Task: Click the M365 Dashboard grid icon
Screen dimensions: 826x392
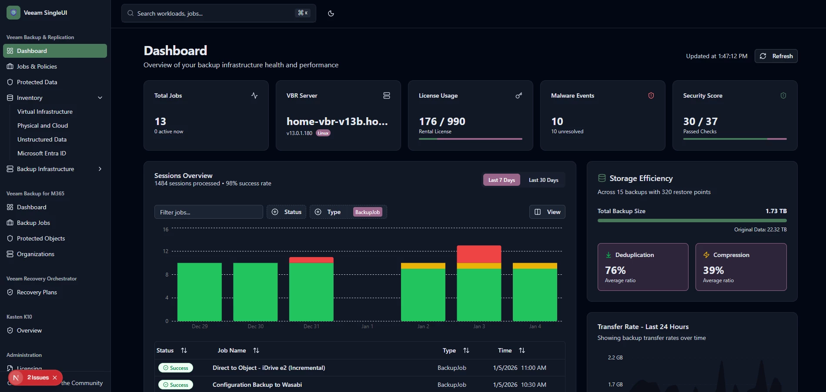Action: 10,207
